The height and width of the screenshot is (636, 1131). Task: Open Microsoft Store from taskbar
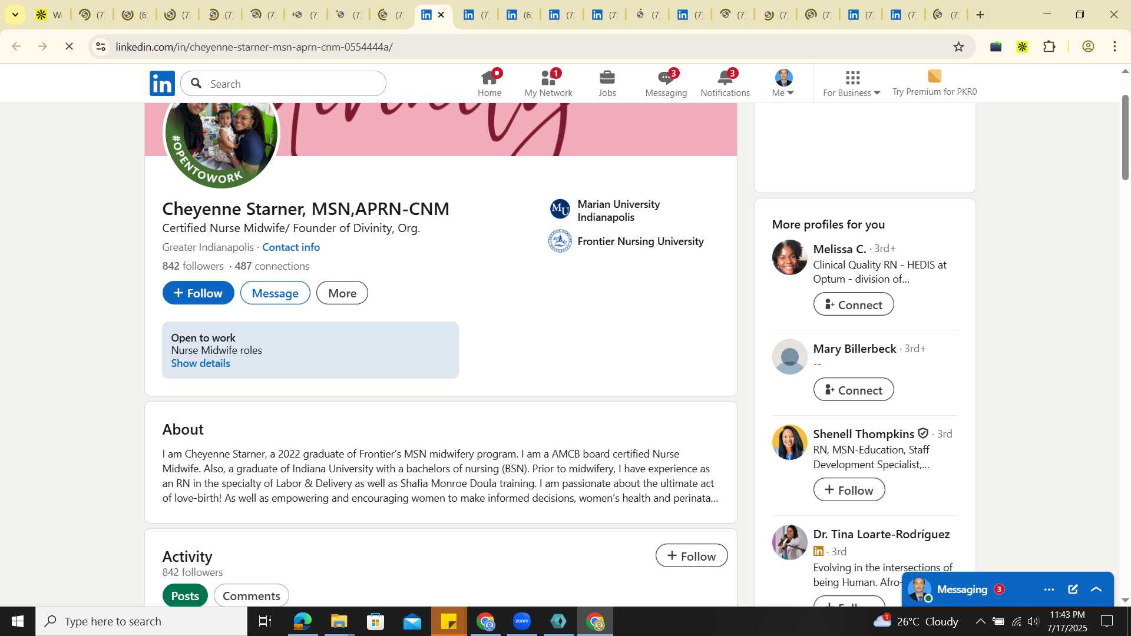coord(375,621)
